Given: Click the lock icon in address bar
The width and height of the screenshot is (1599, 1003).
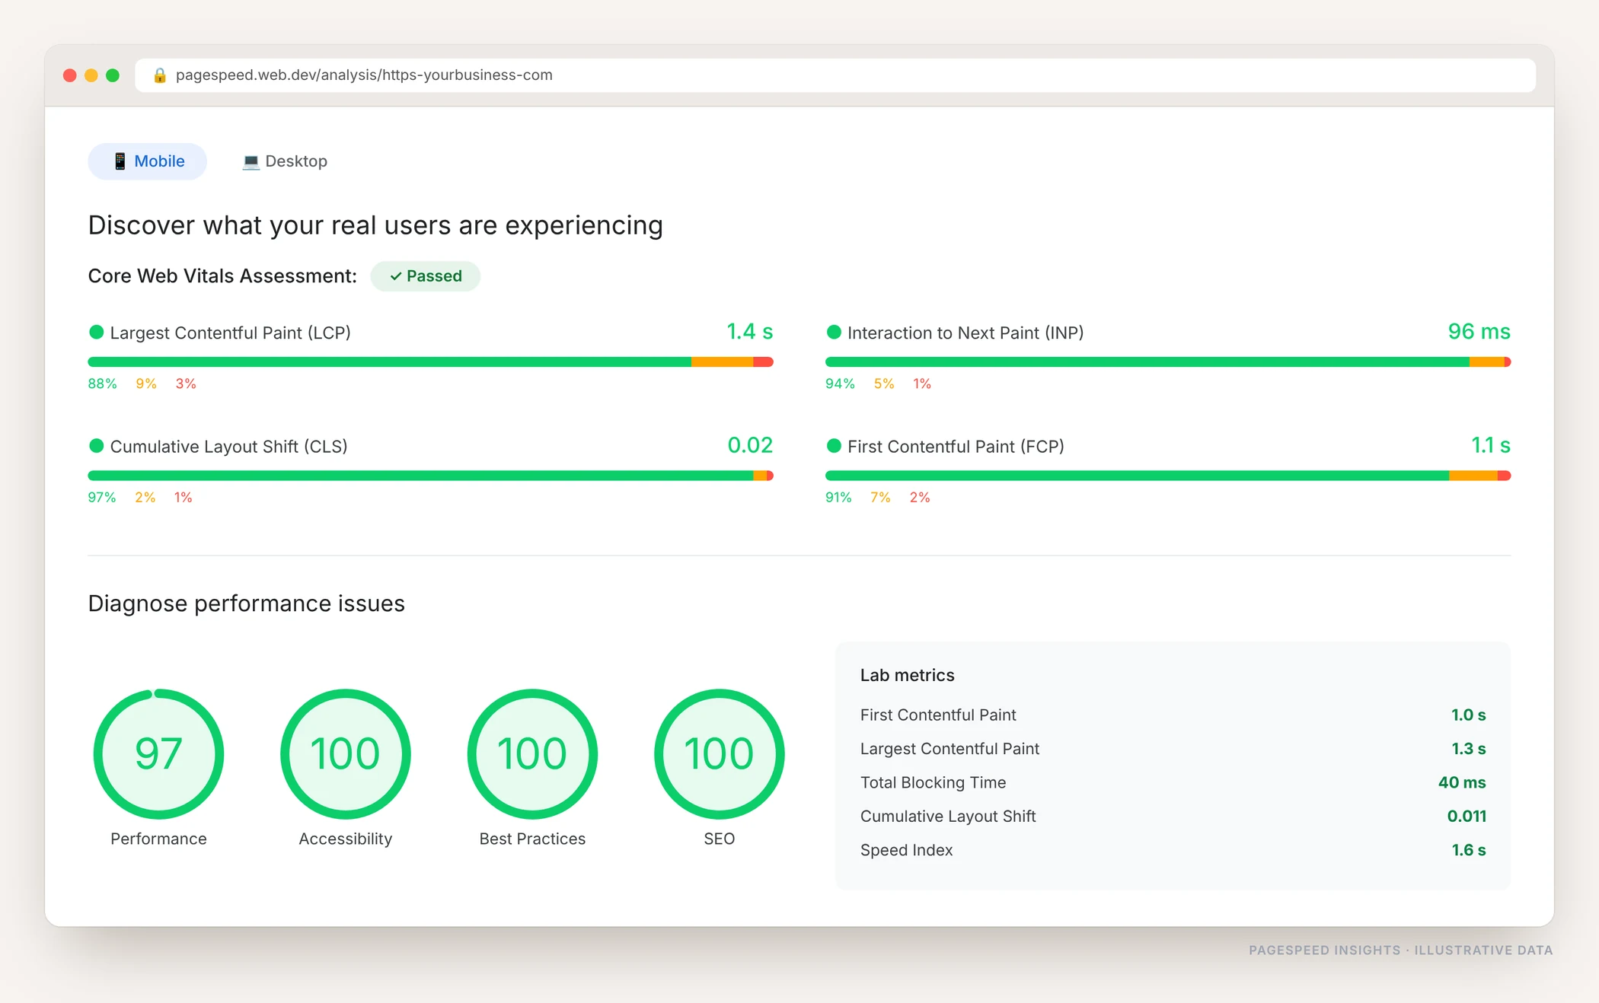Looking at the screenshot, I should coord(159,75).
